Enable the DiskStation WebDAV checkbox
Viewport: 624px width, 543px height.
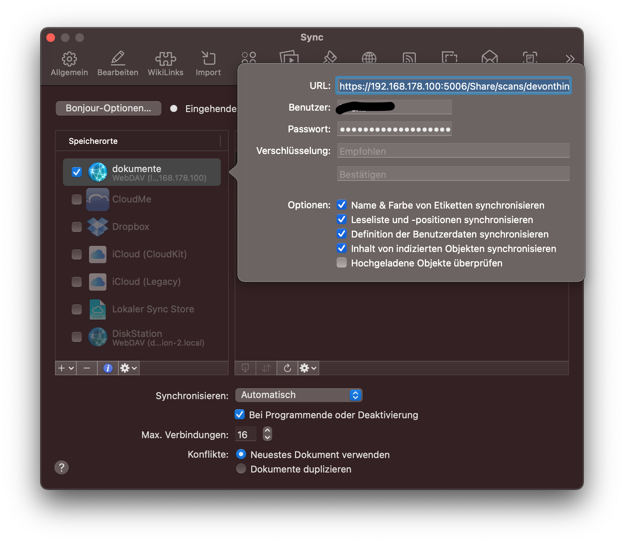tap(77, 337)
